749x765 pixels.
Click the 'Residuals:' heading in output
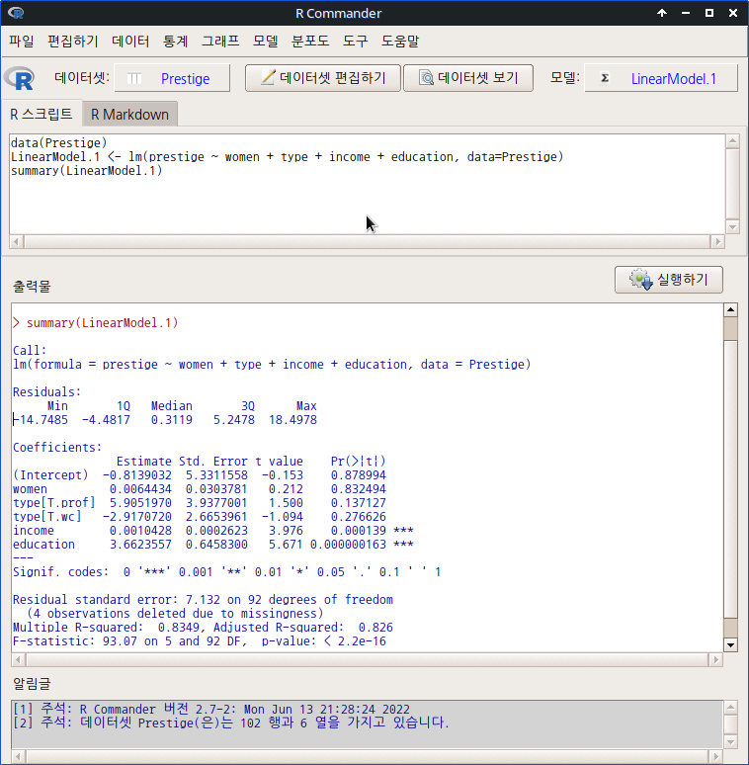pyautogui.click(x=46, y=391)
